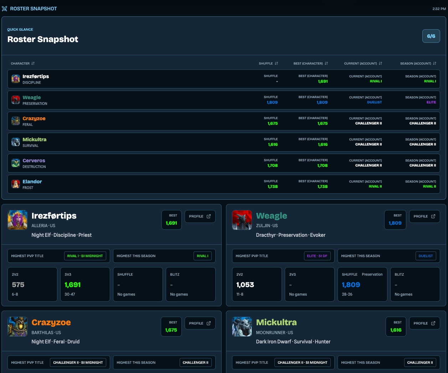Viewport: 448px width, 373px height.
Task: Click Irezførtips 2v2 rating 575 tile
Action: [32, 285]
